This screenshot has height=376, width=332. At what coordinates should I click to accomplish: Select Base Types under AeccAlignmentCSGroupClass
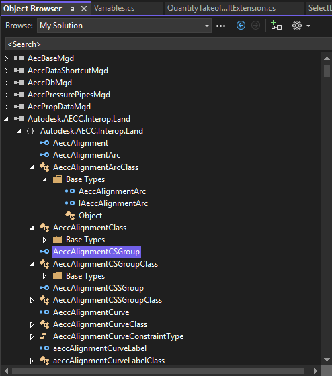coord(85,276)
